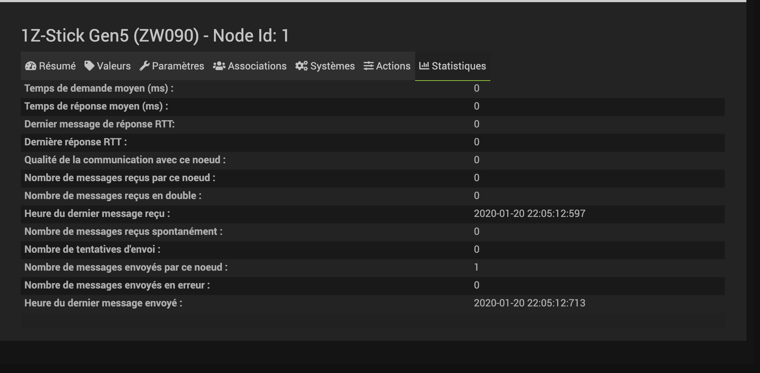Open the Paramètres tab
This screenshot has width=760, height=373.
(172, 66)
